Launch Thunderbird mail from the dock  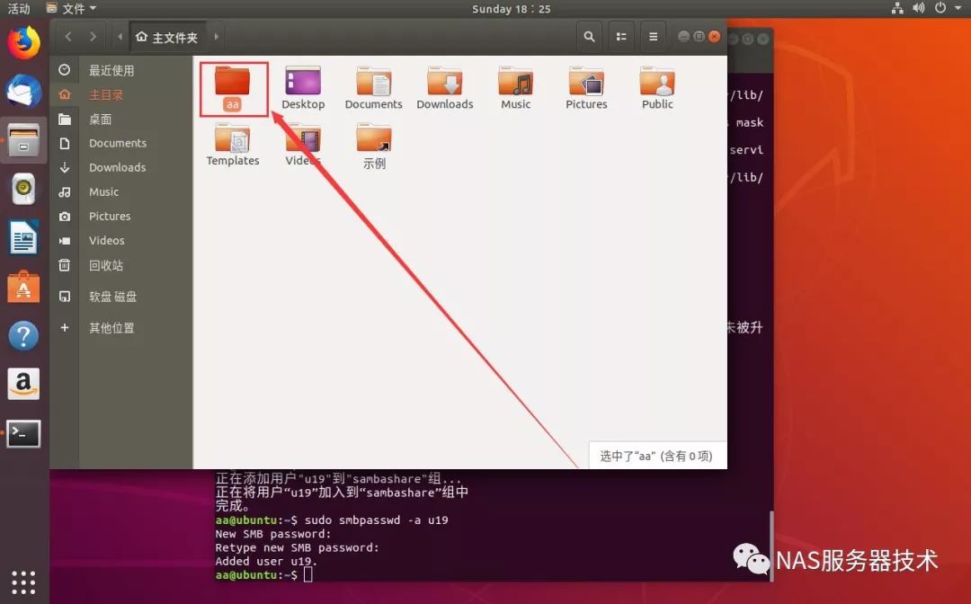(x=23, y=93)
